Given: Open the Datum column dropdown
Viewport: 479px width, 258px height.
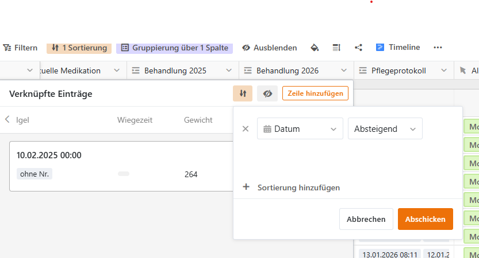Looking at the screenshot, I should pyautogui.click(x=300, y=129).
